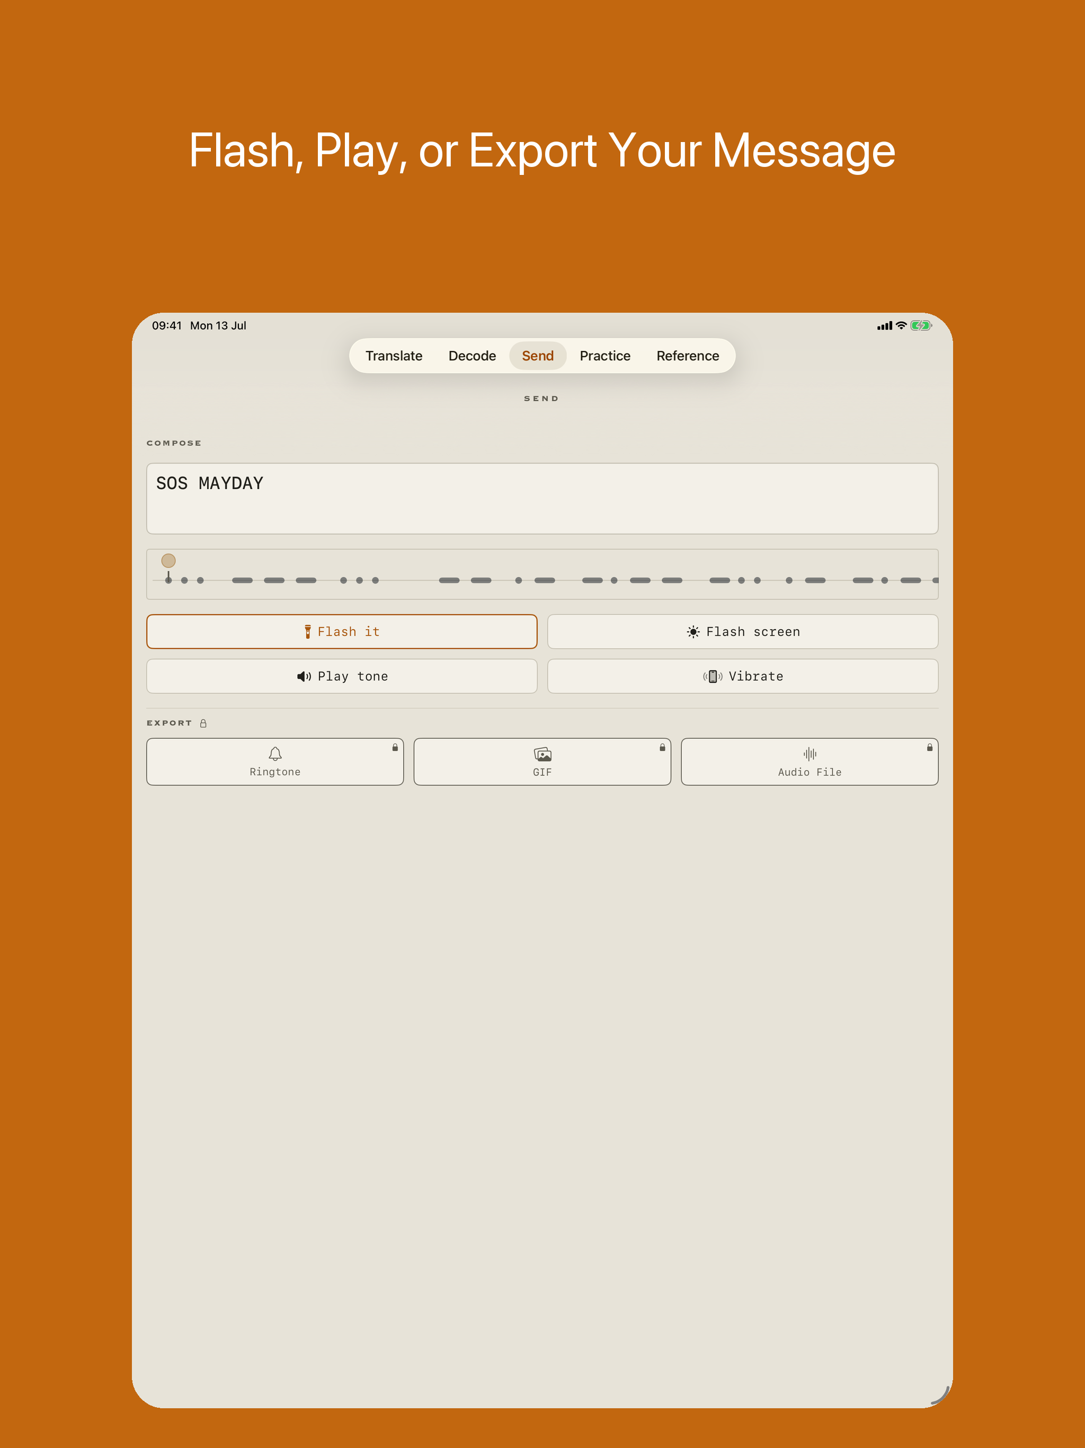Click the lock badge on GIF card

662,747
